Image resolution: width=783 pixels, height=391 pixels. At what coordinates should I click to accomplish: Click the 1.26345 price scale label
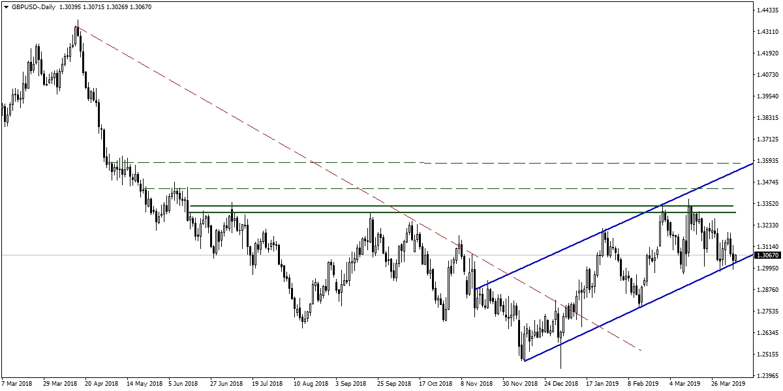click(769, 333)
